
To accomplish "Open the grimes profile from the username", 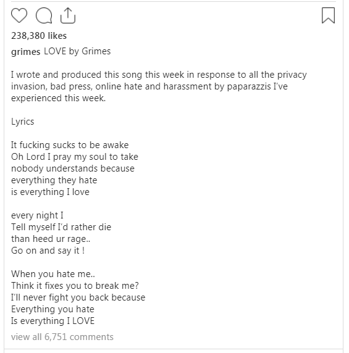I will pyautogui.click(x=26, y=52).
